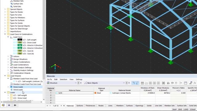197x111 pixels.
Task: Click navigator vertical scrollbar down arrow
Action: coord(44,99)
